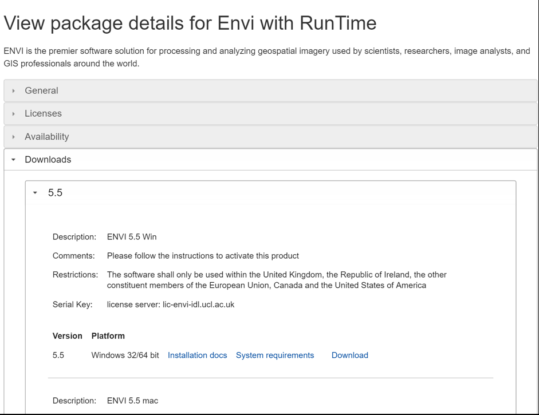Expand the General section arrow
Image resolution: width=539 pixels, height=415 pixels.
(13, 90)
